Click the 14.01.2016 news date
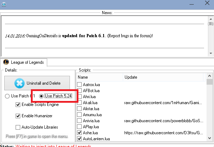This screenshot has height=147, width=214. [x=15, y=36]
